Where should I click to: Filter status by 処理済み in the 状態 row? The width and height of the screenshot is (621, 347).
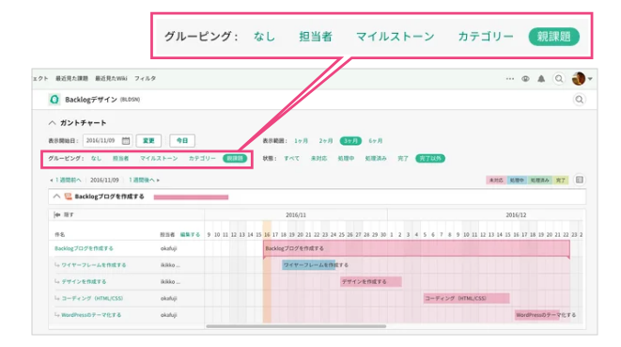click(376, 158)
